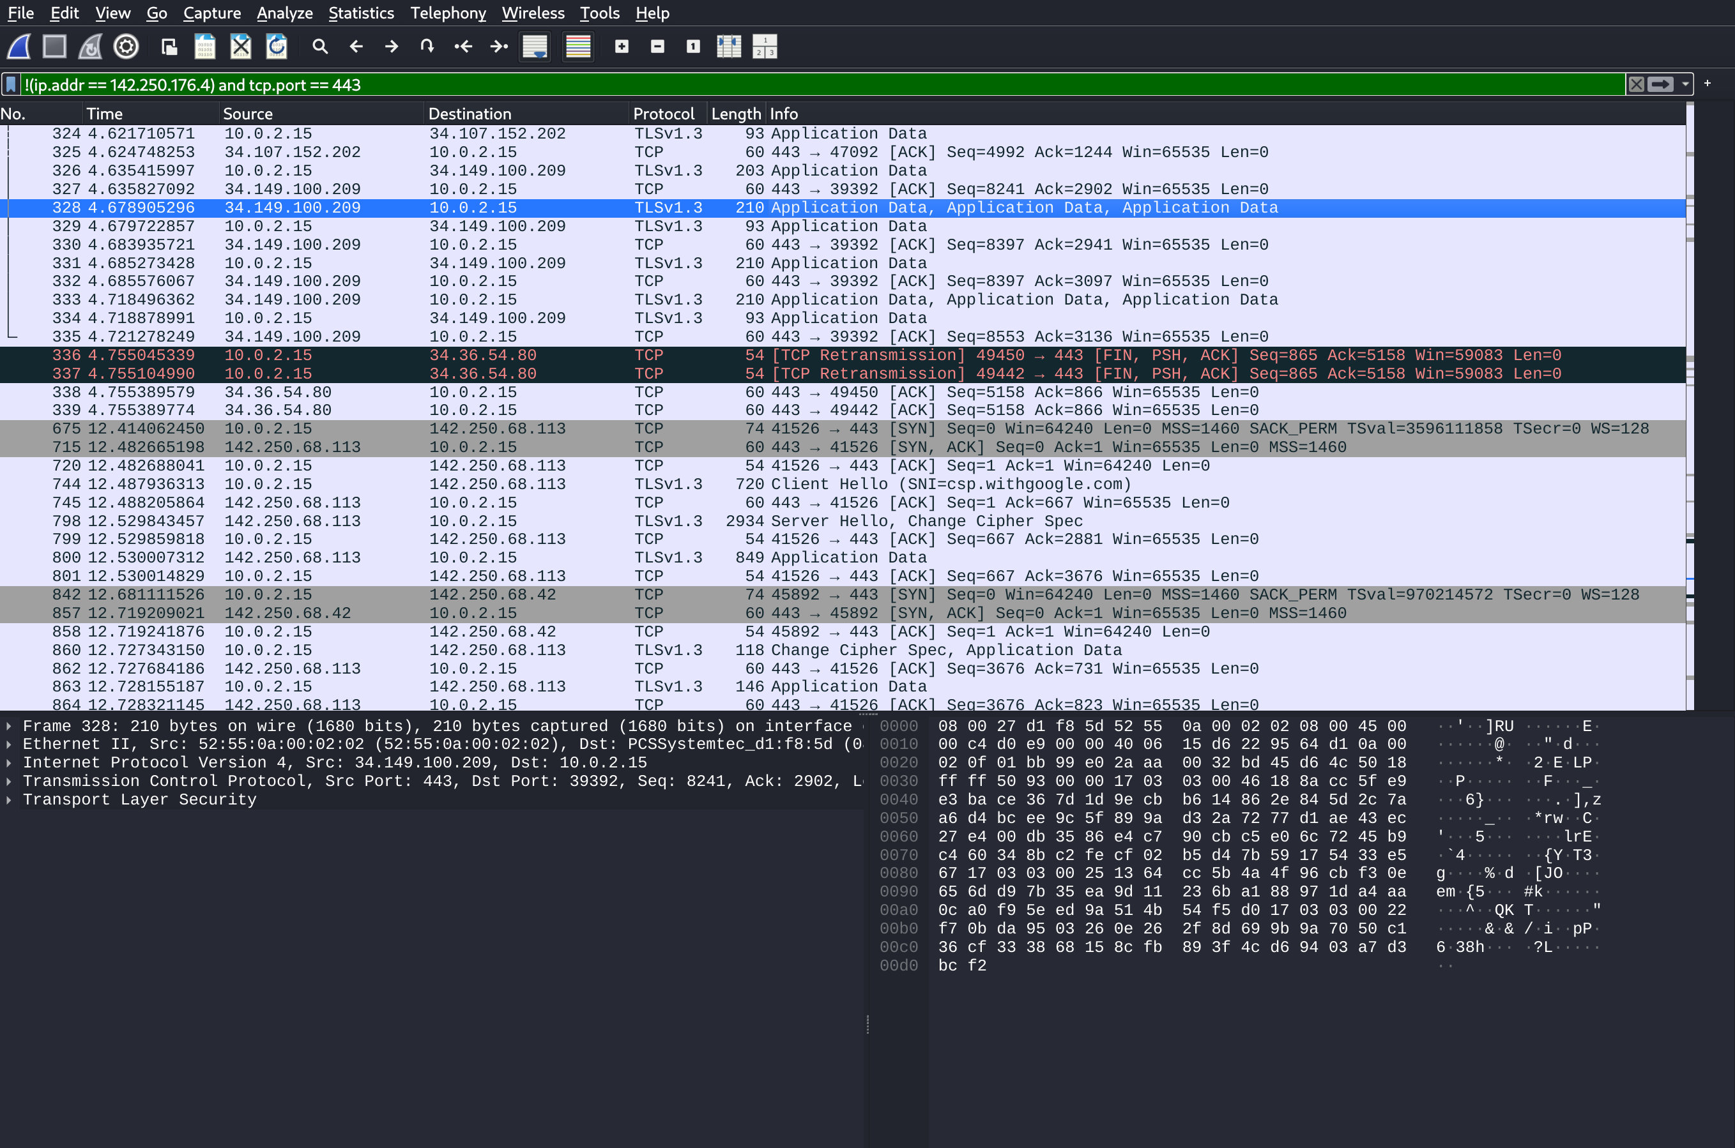Expand the Frame 328 details
1735x1148 pixels.
click(9, 727)
